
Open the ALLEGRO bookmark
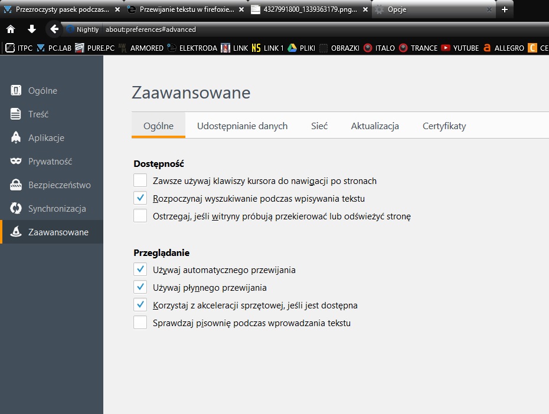(x=504, y=48)
